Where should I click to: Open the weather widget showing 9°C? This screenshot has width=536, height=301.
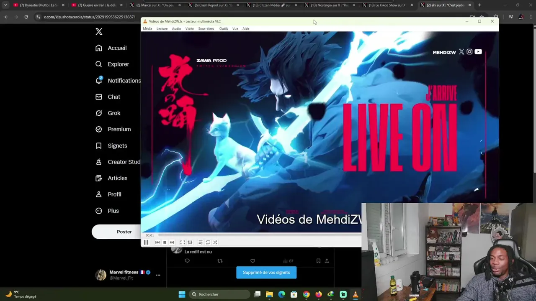coord(21,294)
